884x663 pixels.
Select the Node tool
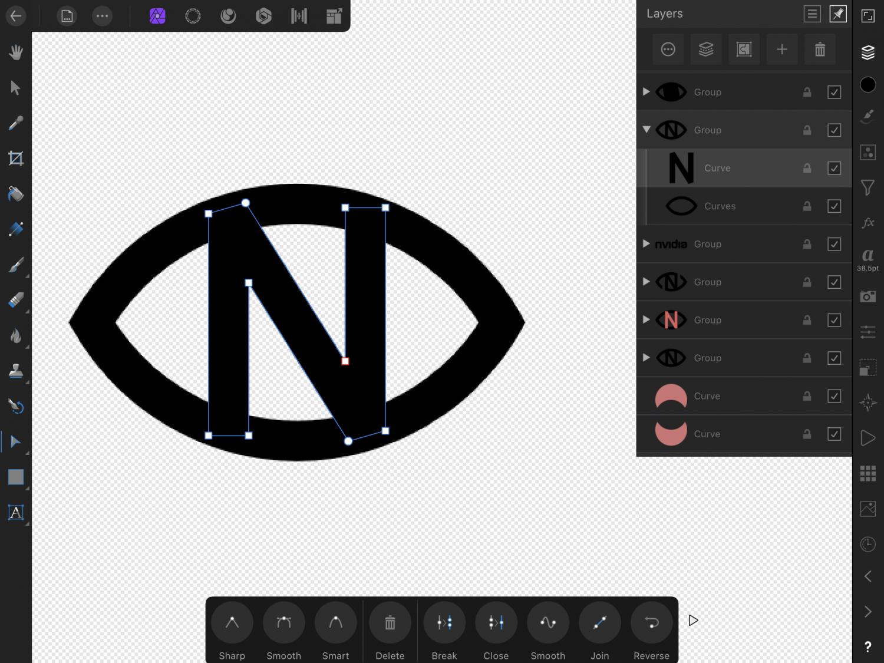16,441
